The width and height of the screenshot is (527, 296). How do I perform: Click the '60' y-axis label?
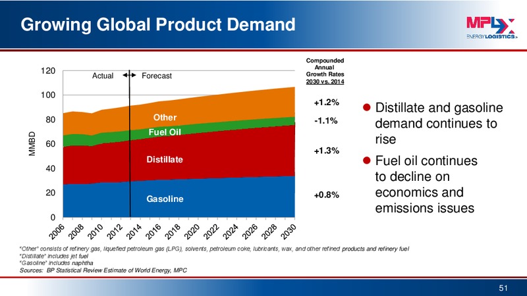point(51,144)
